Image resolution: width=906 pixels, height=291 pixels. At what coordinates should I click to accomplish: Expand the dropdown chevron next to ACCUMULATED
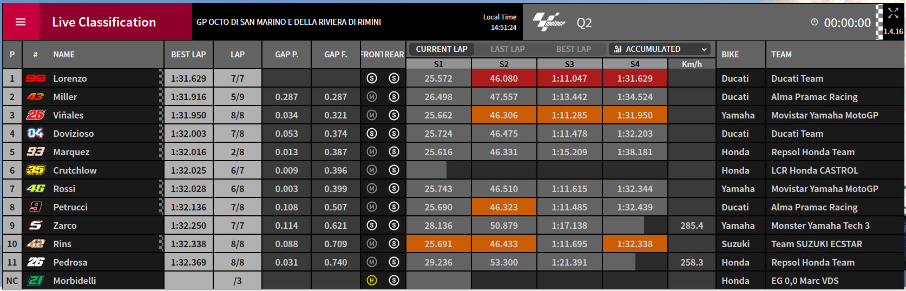pos(704,49)
